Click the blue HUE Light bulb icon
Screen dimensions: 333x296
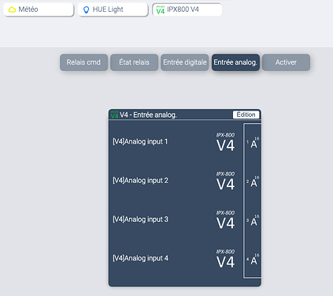(86, 10)
